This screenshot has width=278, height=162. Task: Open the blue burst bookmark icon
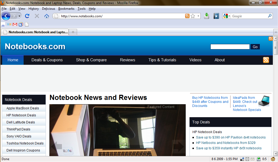3,25
